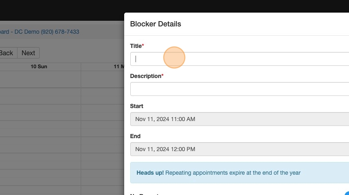Select the 10 Sun column header

tap(39, 66)
